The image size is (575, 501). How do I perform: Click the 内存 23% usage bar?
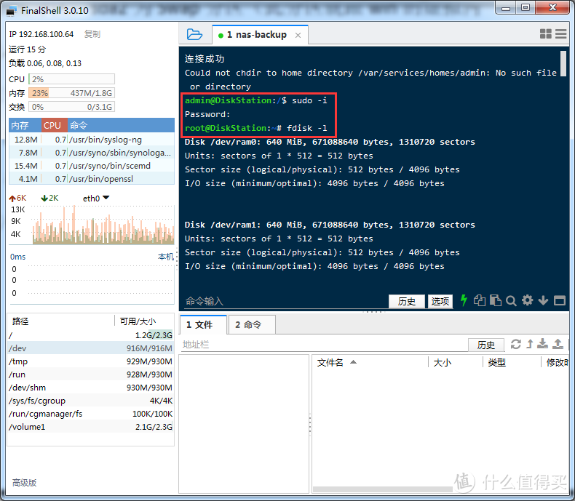pyautogui.click(x=71, y=93)
